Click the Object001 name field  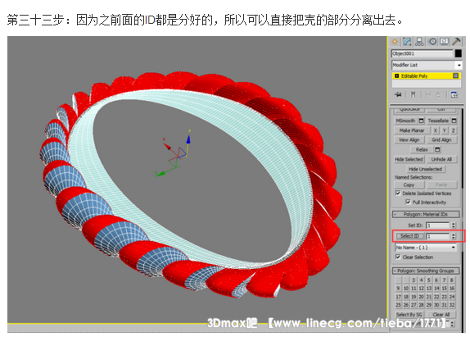422,53
